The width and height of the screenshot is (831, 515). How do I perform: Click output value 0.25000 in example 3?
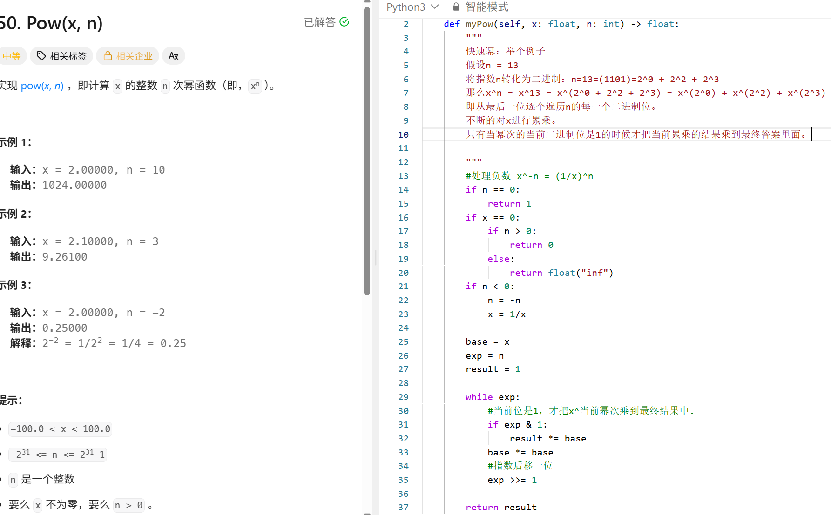pos(65,328)
